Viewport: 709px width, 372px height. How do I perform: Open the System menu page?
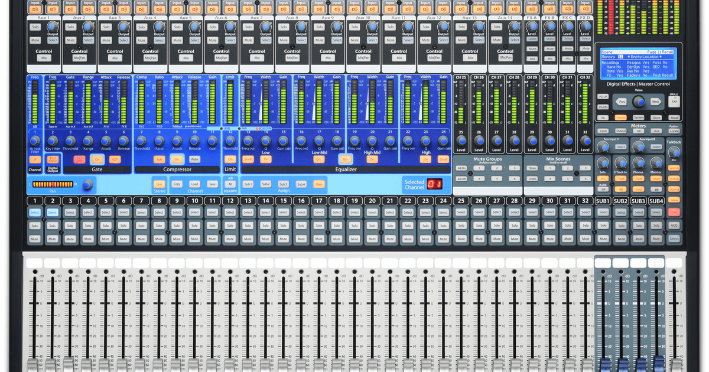point(639,118)
